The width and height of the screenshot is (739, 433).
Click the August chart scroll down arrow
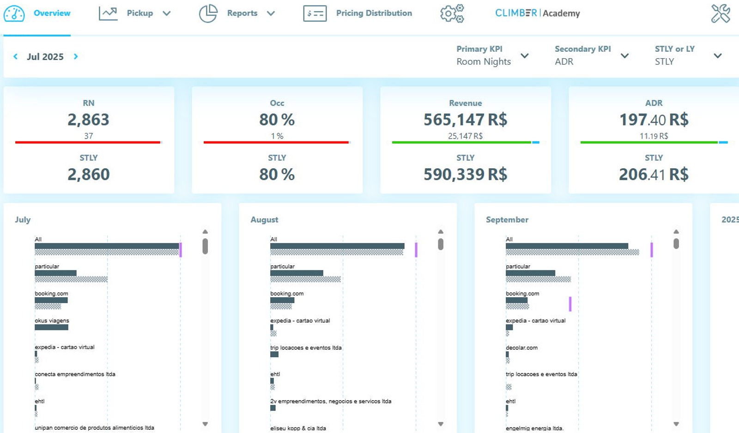pyautogui.click(x=441, y=424)
